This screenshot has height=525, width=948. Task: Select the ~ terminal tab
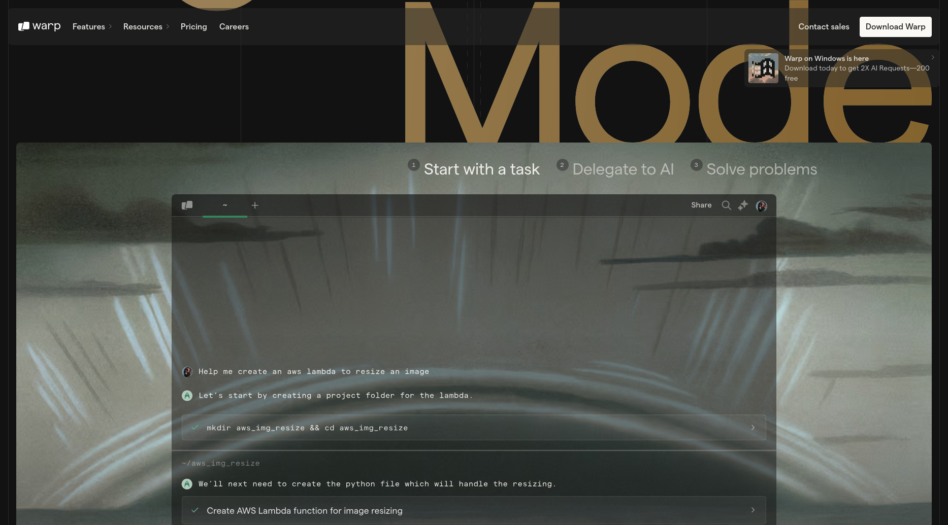click(x=225, y=205)
